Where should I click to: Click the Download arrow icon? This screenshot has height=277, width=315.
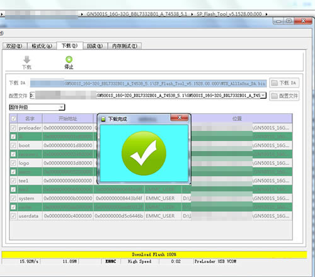point(27,60)
